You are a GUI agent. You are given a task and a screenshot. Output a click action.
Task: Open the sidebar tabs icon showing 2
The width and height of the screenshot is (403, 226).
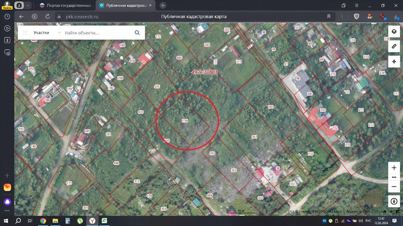point(7,40)
